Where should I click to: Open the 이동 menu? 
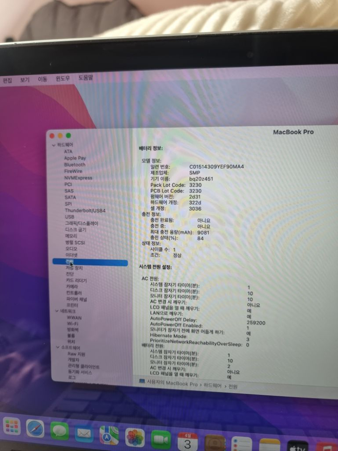pos(42,79)
